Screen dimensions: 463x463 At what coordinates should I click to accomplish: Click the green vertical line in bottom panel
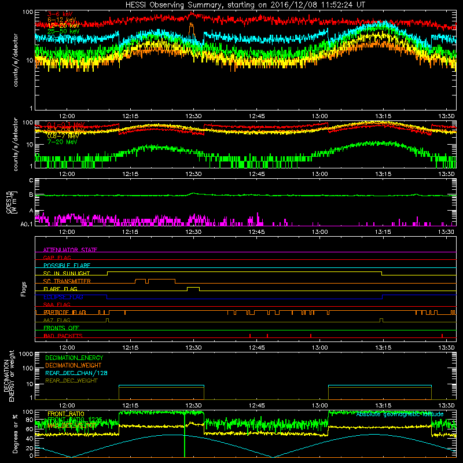pos(185,435)
